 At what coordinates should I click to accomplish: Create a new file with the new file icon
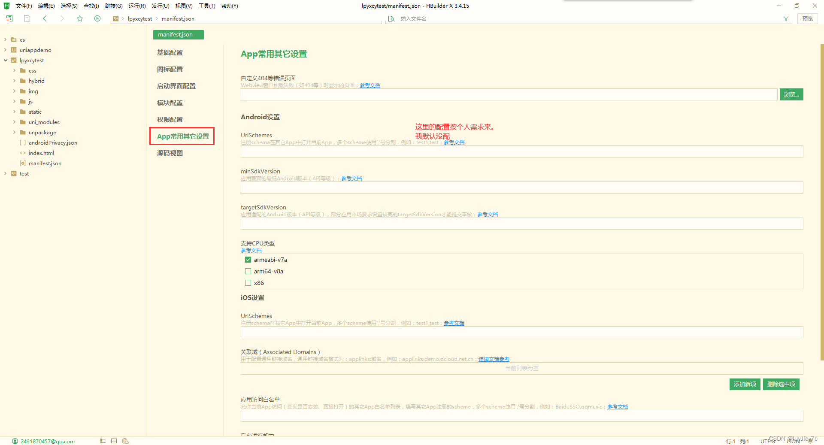click(9, 18)
